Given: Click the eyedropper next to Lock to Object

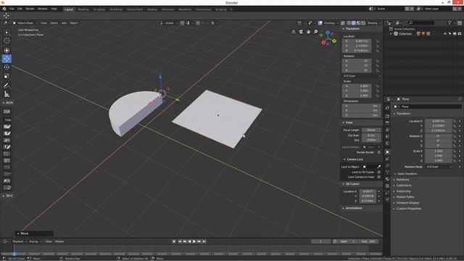Looking at the screenshot, I should click(378, 167).
